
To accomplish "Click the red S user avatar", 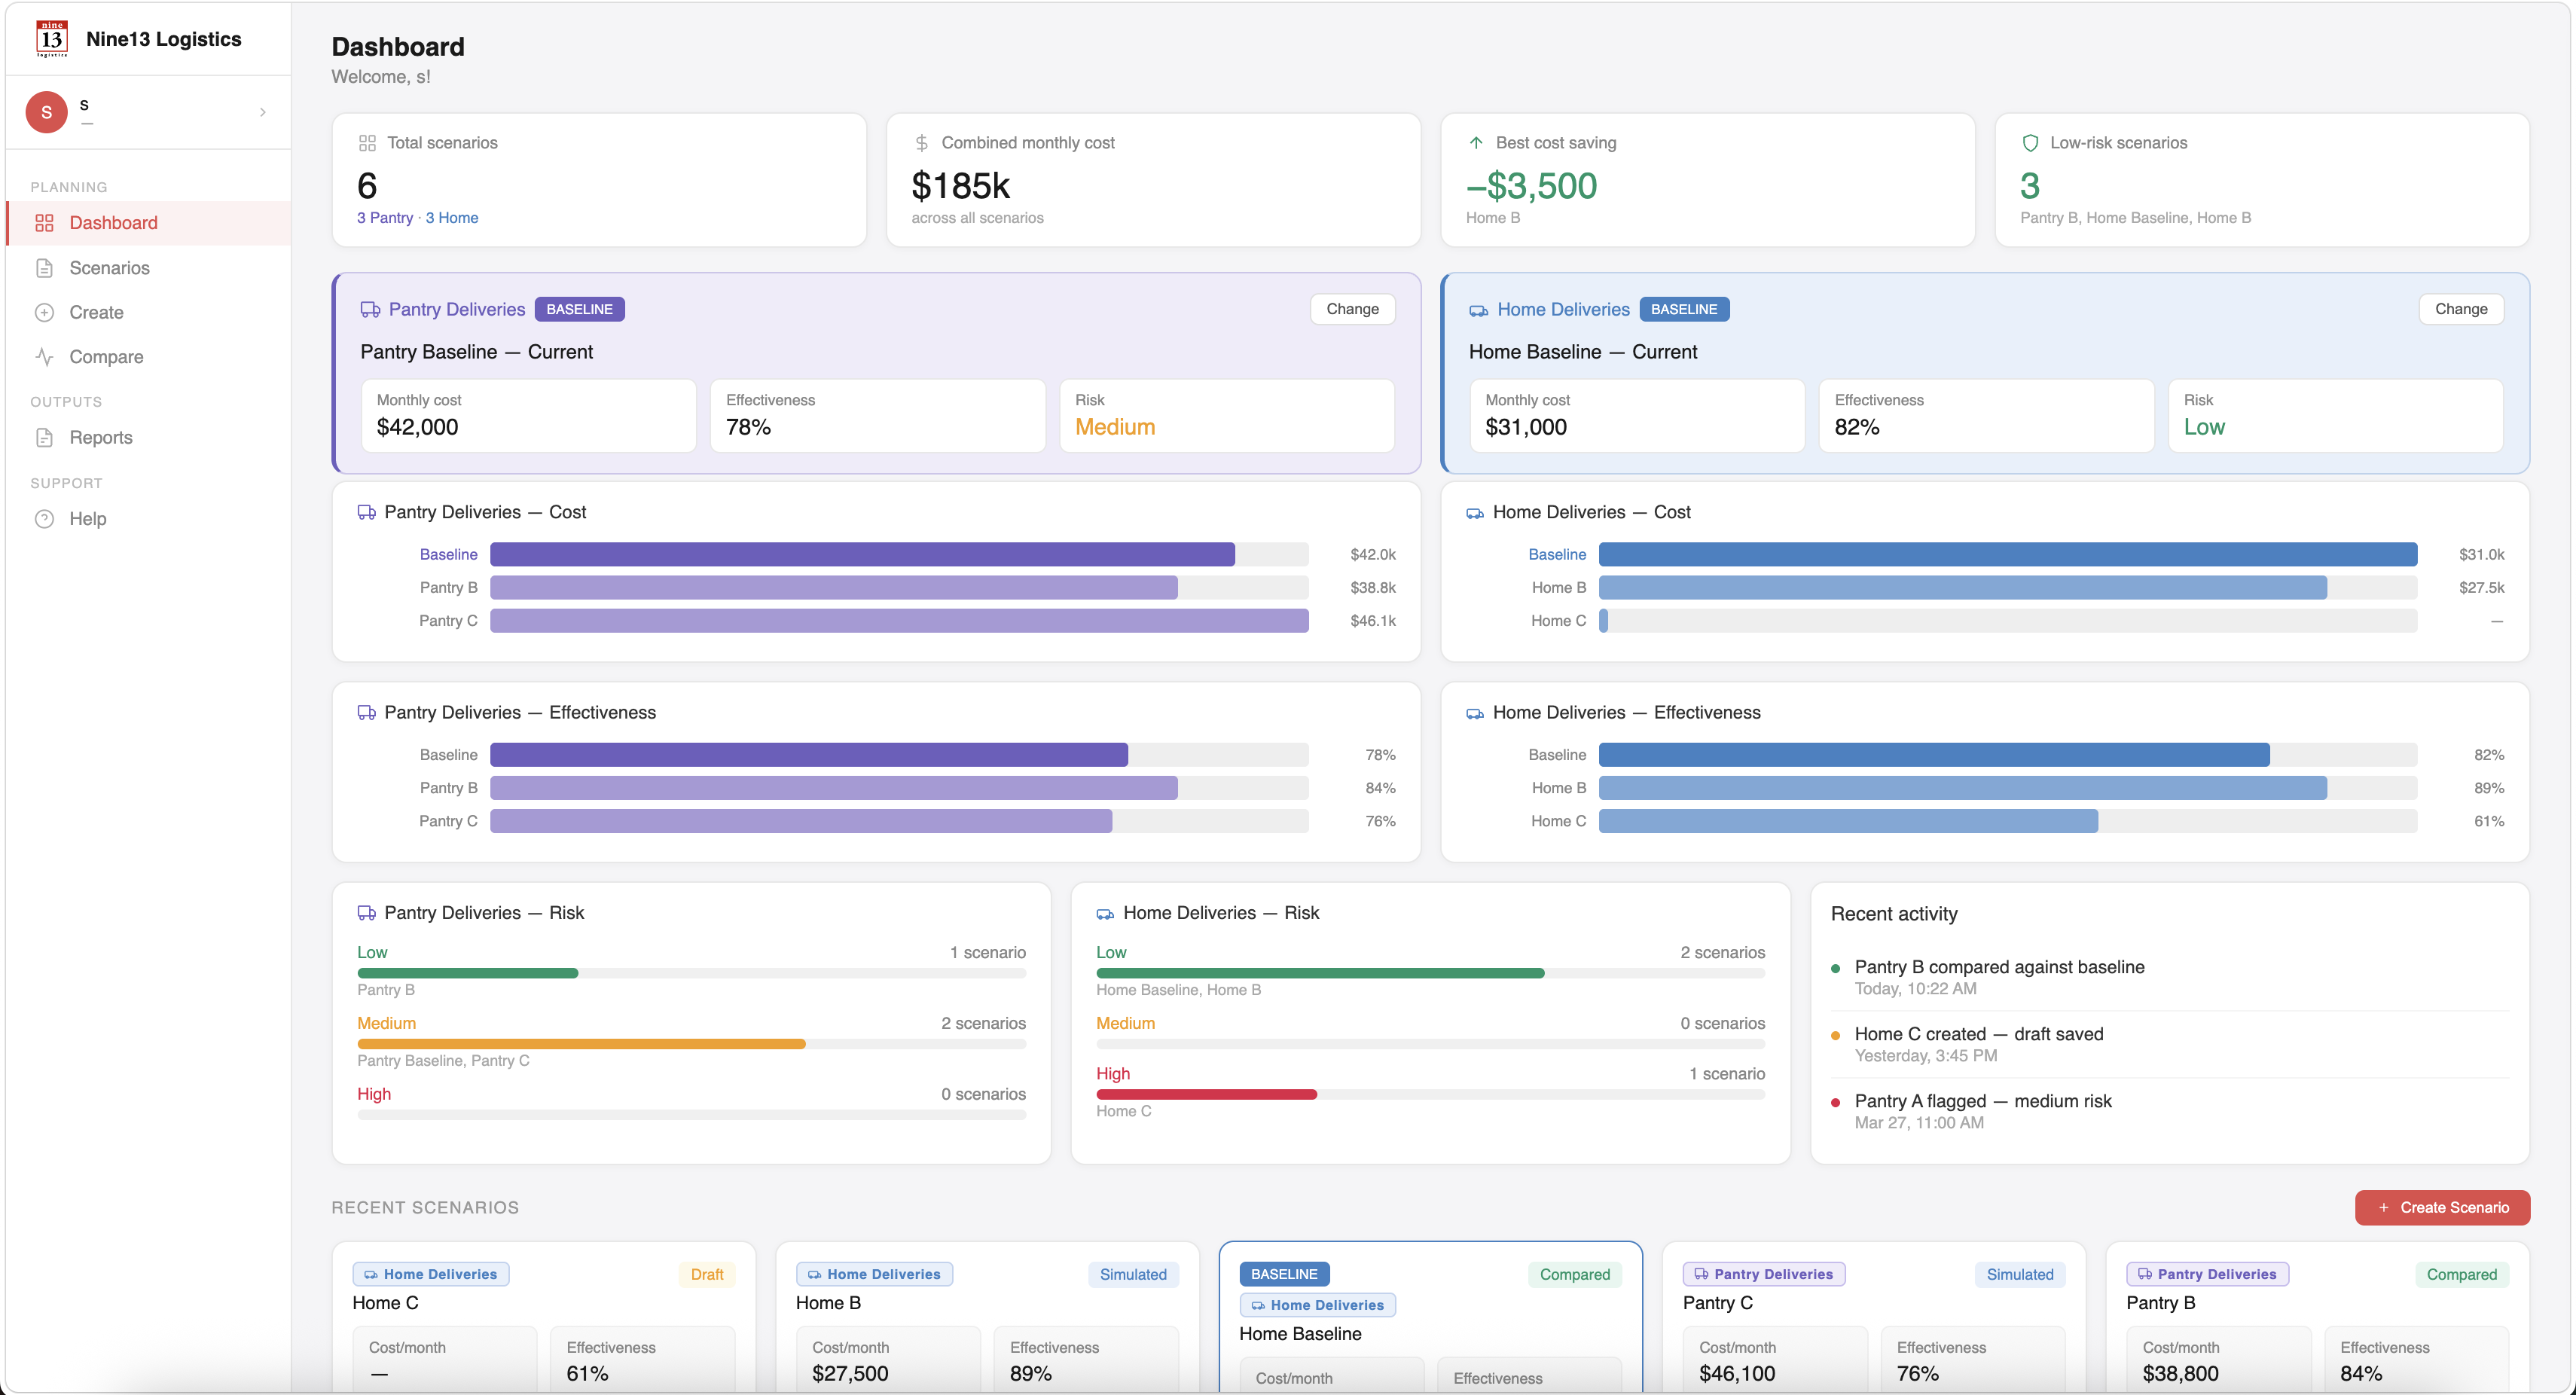I will [46, 112].
